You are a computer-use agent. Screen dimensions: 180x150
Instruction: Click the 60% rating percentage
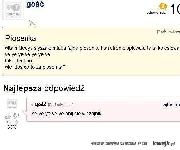coord(12,127)
